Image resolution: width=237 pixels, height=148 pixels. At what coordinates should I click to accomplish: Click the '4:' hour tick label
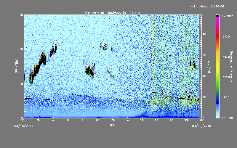tap(54, 120)
